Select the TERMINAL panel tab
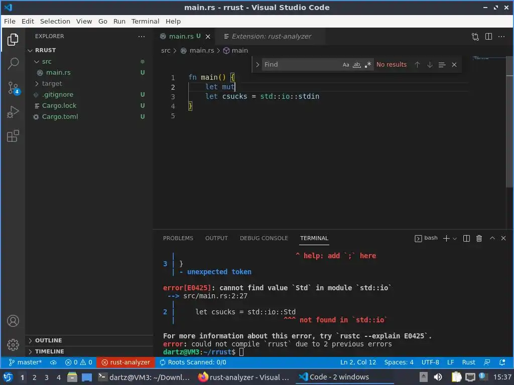 tap(314, 238)
